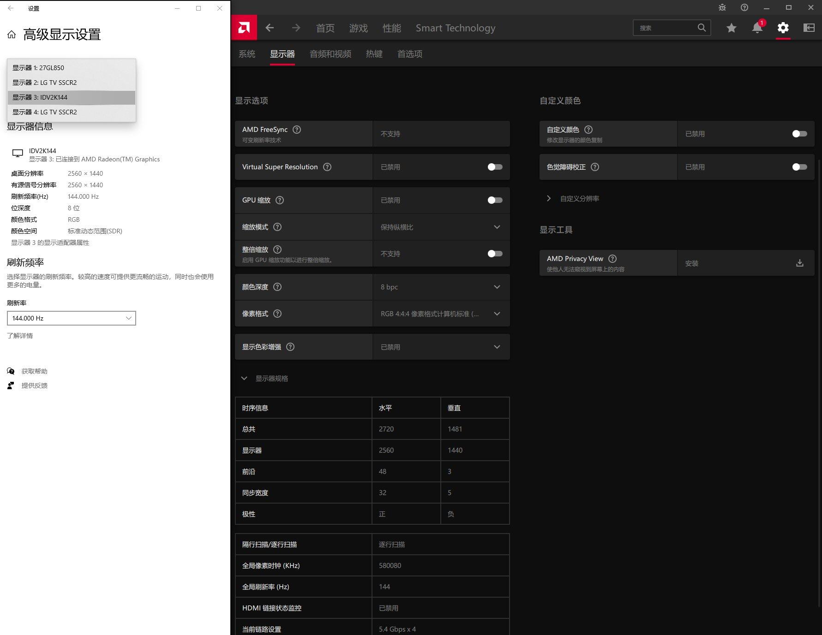Select 显示器 4: LG TV SSCR2 option

pyautogui.click(x=72, y=112)
